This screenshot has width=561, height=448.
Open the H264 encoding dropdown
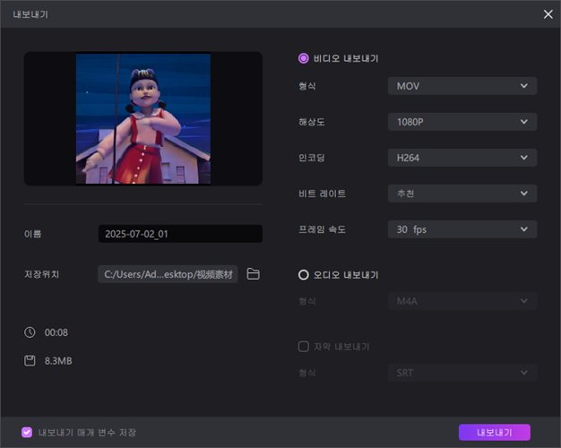point(462,158)
